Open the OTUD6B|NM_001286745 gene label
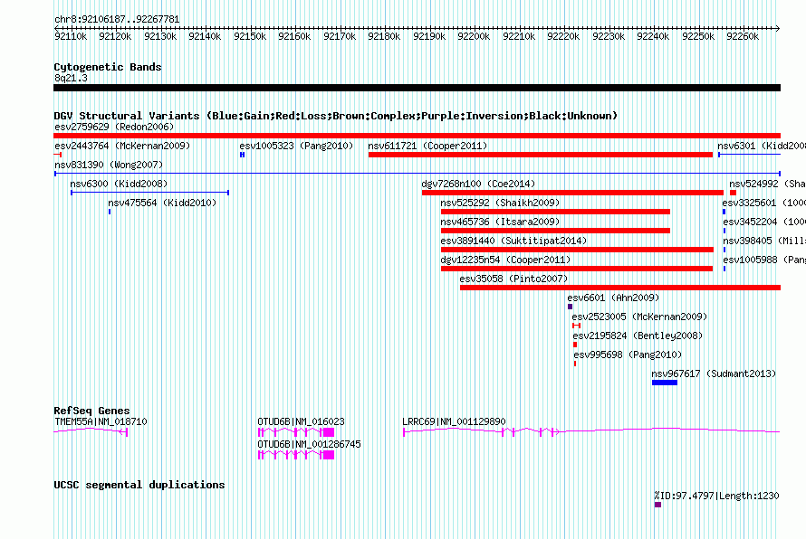This screenshot has width=806, height=539. (x=310, y=445)
